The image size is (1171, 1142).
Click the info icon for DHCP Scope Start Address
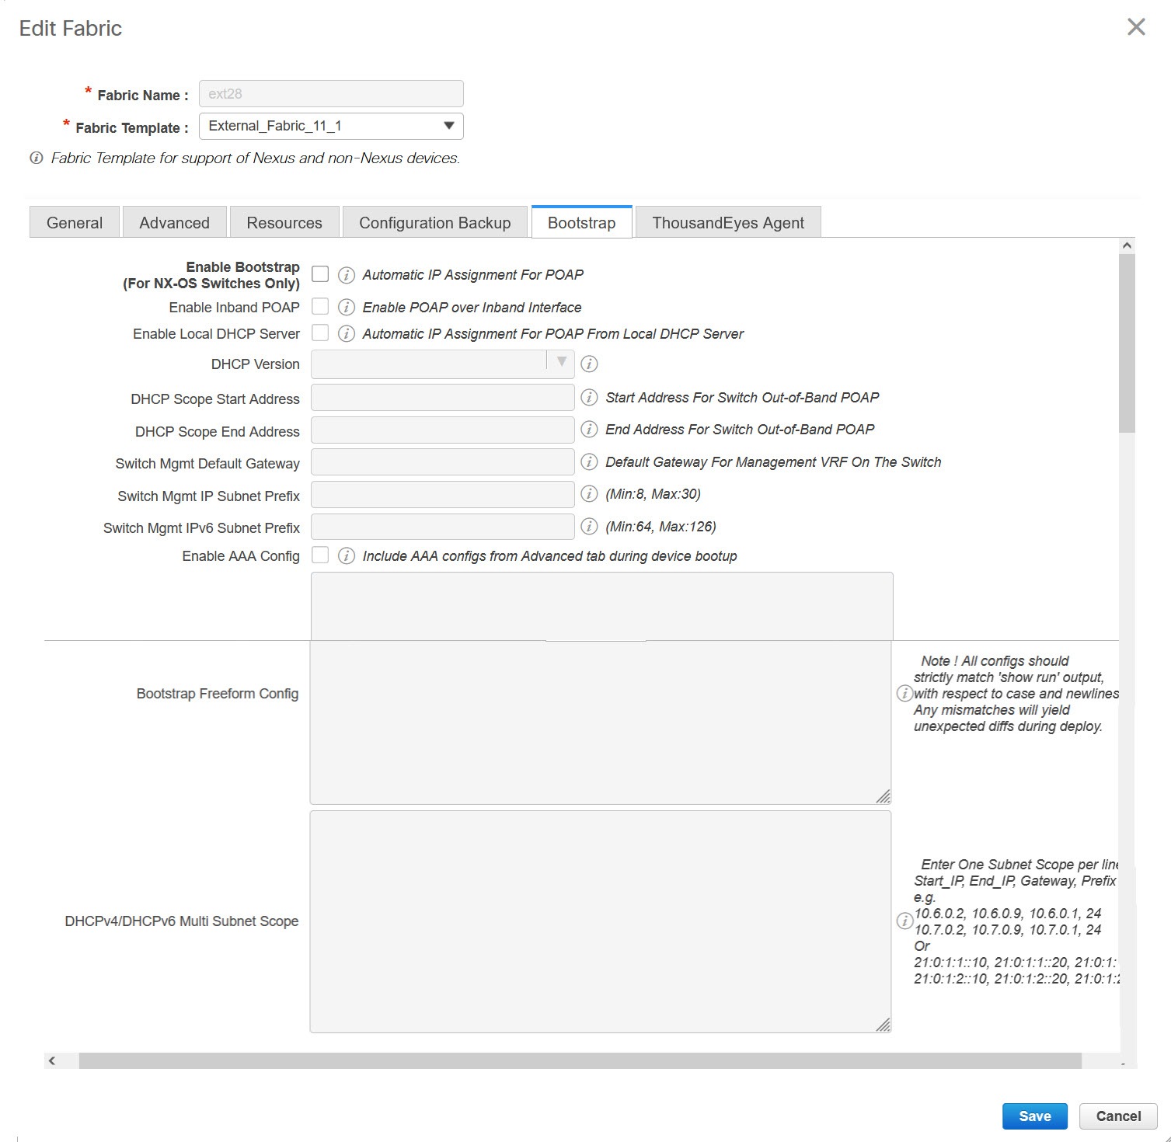click(589, 397)
